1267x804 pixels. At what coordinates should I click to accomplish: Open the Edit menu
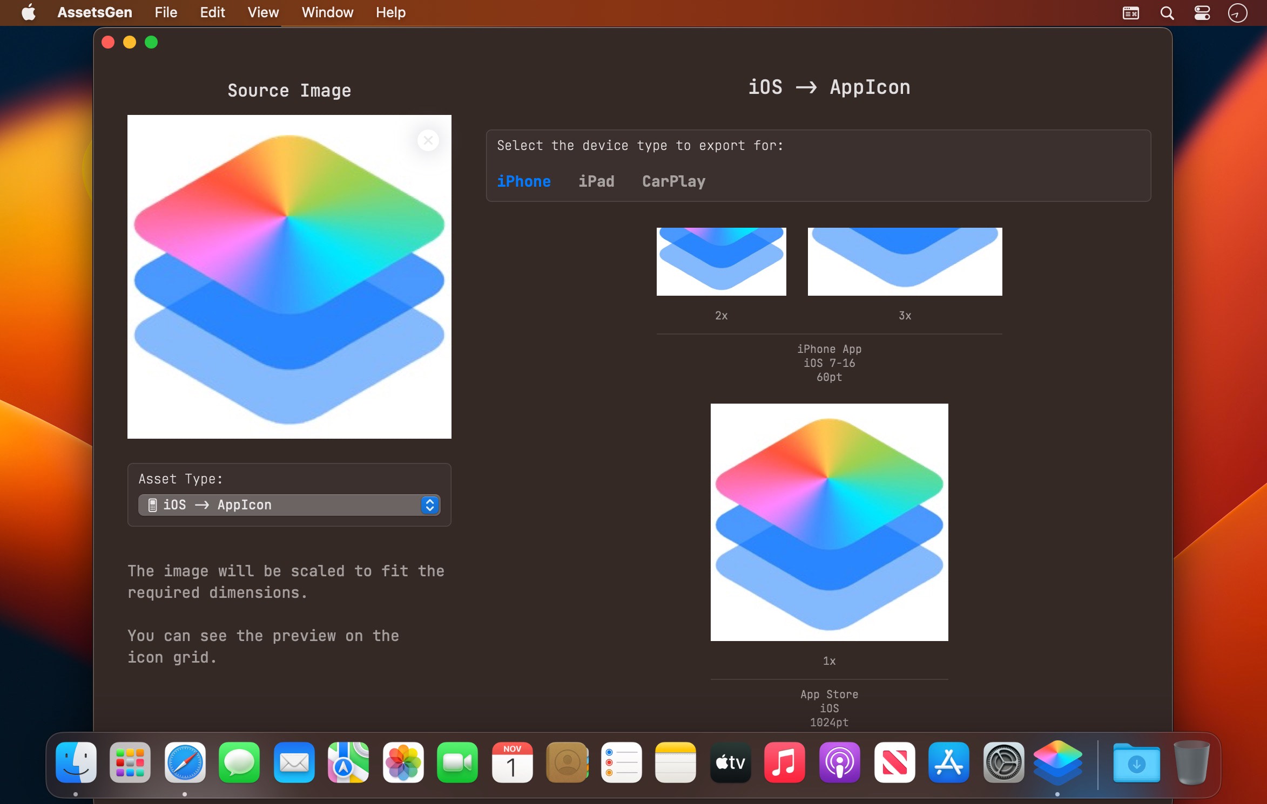pos(212,12)
